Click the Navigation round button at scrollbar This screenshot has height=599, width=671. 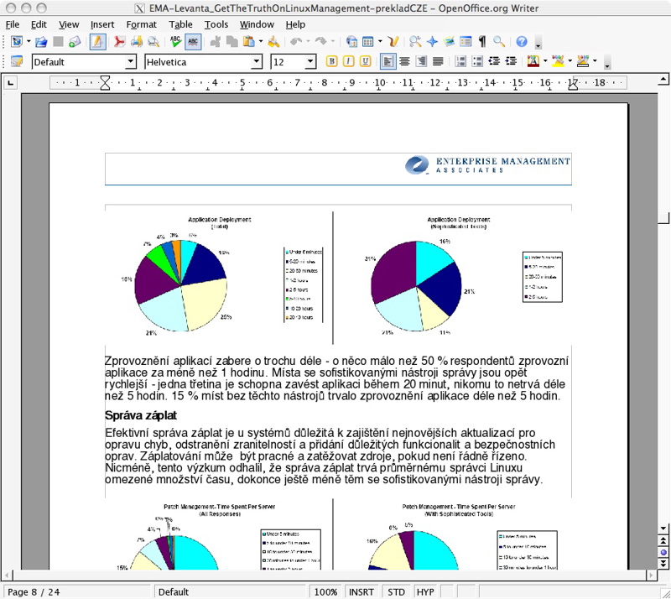click(x=663, y=552)
